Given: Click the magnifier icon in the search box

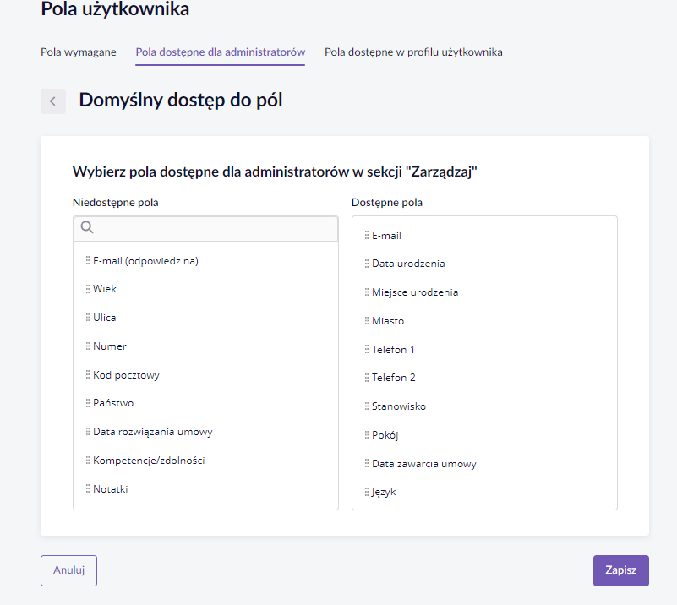Looking at the screenshot, I should 87,227.
